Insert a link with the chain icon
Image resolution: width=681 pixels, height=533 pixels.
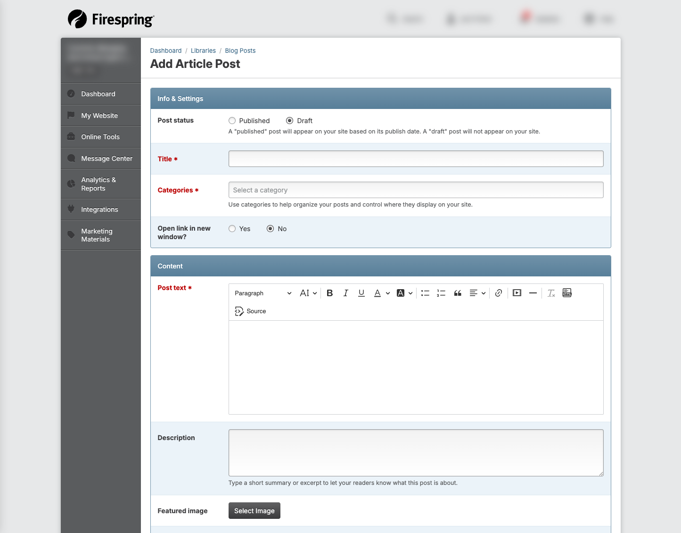click(x=499, y=293)
